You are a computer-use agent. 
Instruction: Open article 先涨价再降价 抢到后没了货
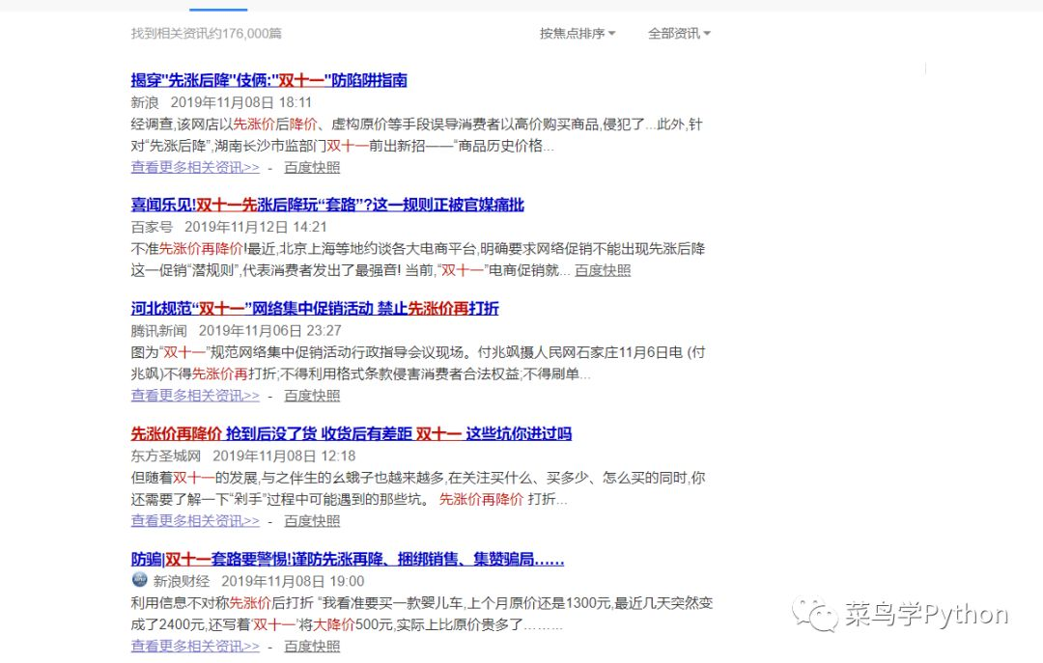tap(352, 434)
